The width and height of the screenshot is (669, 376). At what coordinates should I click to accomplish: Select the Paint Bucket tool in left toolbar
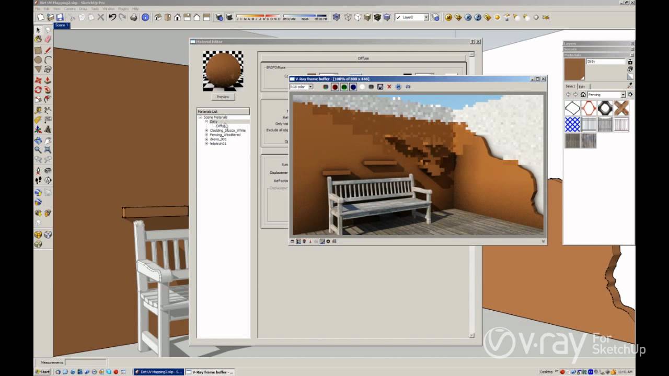[38, 39]
